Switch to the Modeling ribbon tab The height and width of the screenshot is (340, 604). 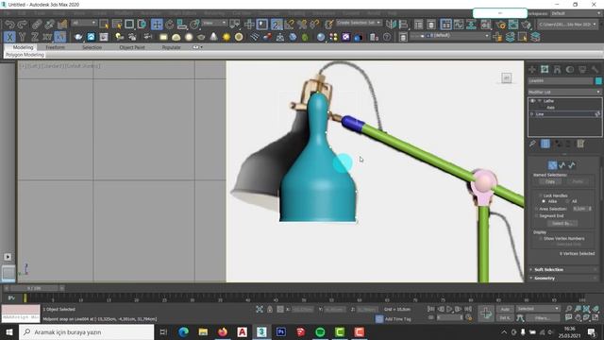pyautogui.click(x=23, y=47)
